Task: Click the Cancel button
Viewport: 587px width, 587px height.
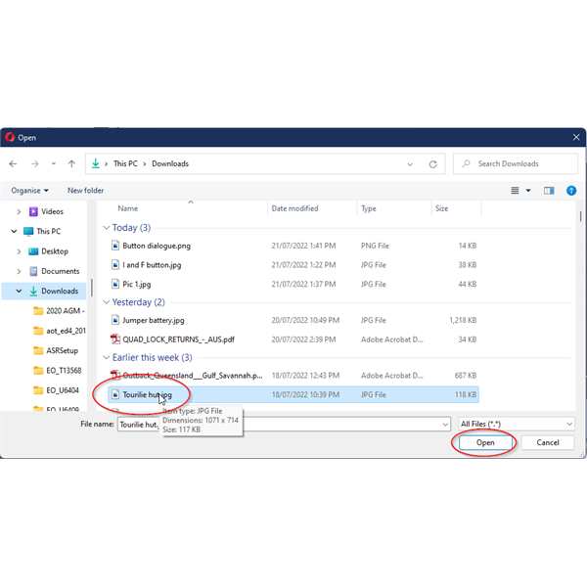Action: click(x=547, y=443)
